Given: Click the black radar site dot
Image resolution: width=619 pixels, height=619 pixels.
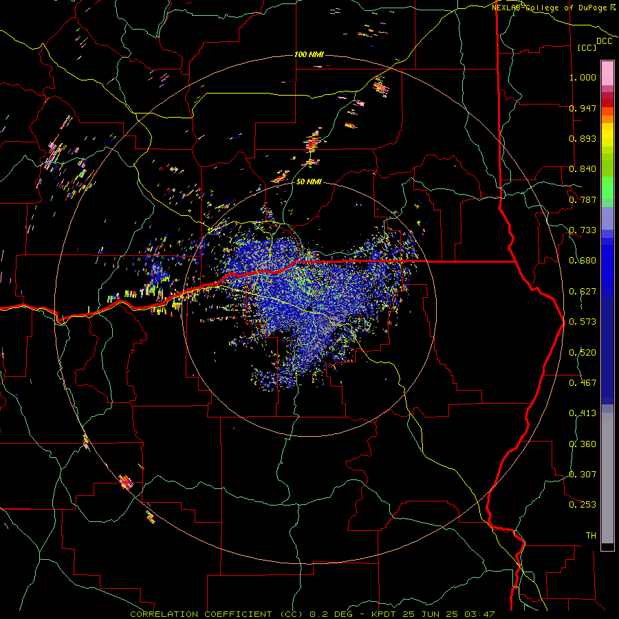Looking at the screenshot, I should [x=309, y=309].
